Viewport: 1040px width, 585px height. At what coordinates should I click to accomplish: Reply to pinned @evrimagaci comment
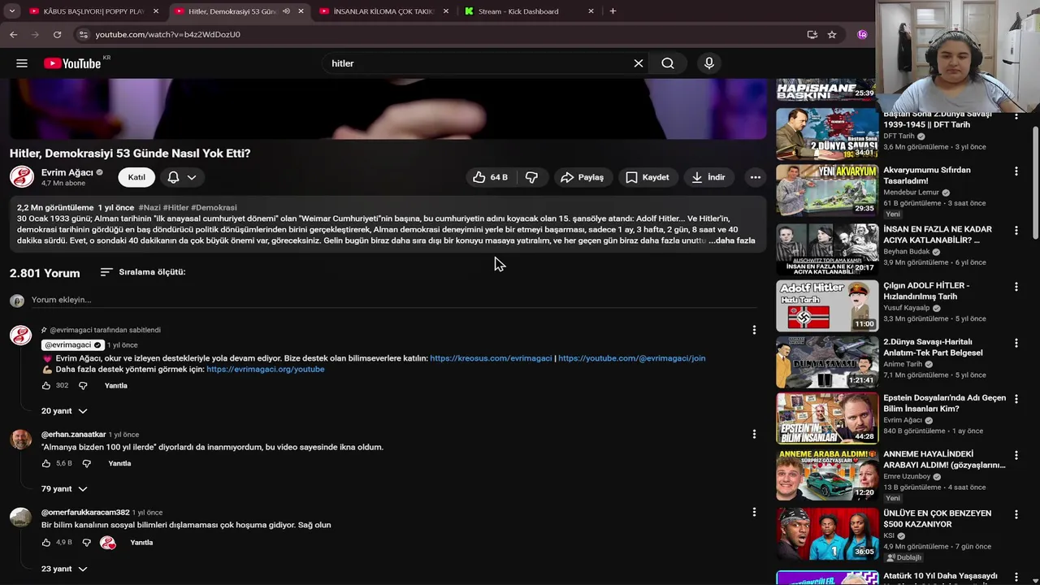point(116,386)
